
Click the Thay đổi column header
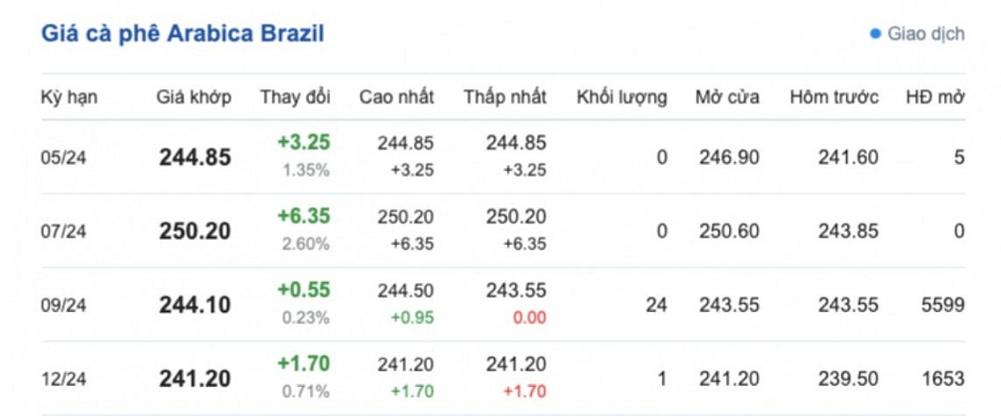295,97
